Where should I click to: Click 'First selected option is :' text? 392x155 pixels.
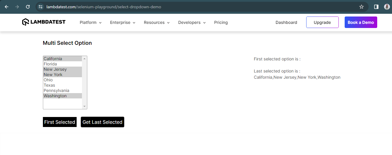click(x=277, y=59)
